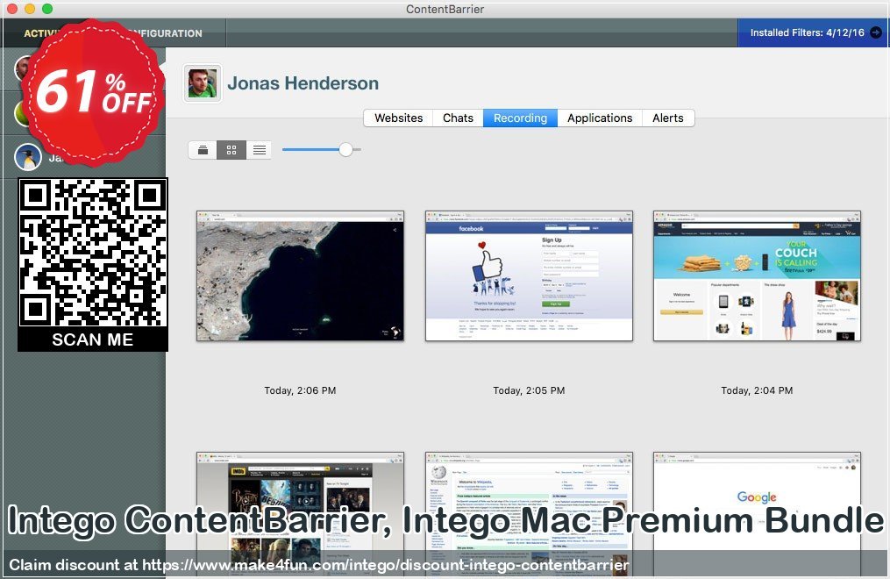The image size is (890, 579).
Task: Open the Applications tab
Action: tap(600, 118)
